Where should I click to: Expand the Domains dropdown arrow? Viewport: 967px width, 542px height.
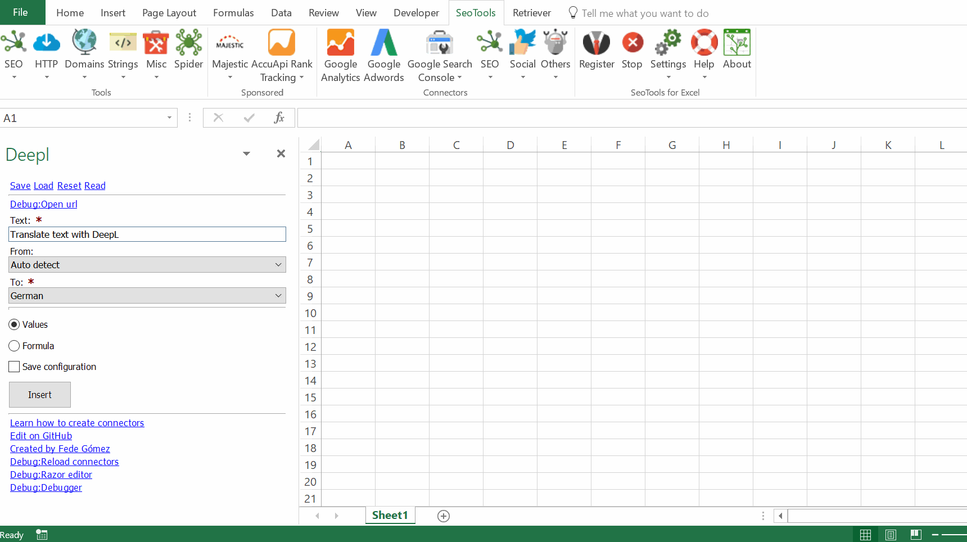(84, 77)
